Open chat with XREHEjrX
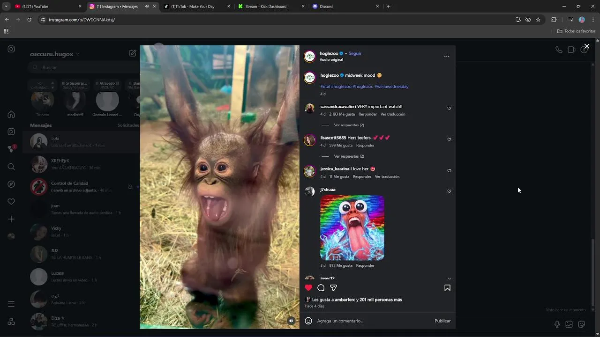 coord(81,164)
